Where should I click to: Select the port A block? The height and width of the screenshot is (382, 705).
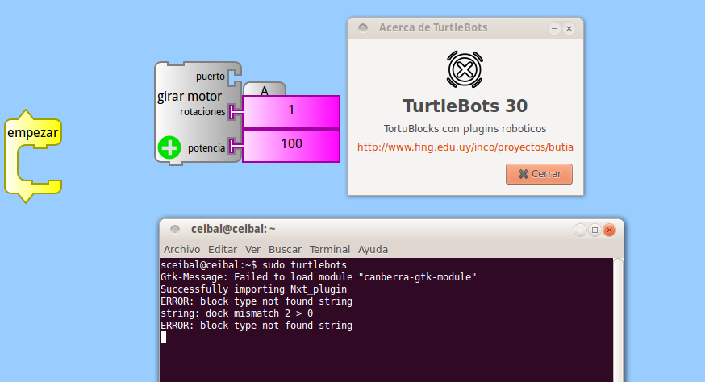265,89
